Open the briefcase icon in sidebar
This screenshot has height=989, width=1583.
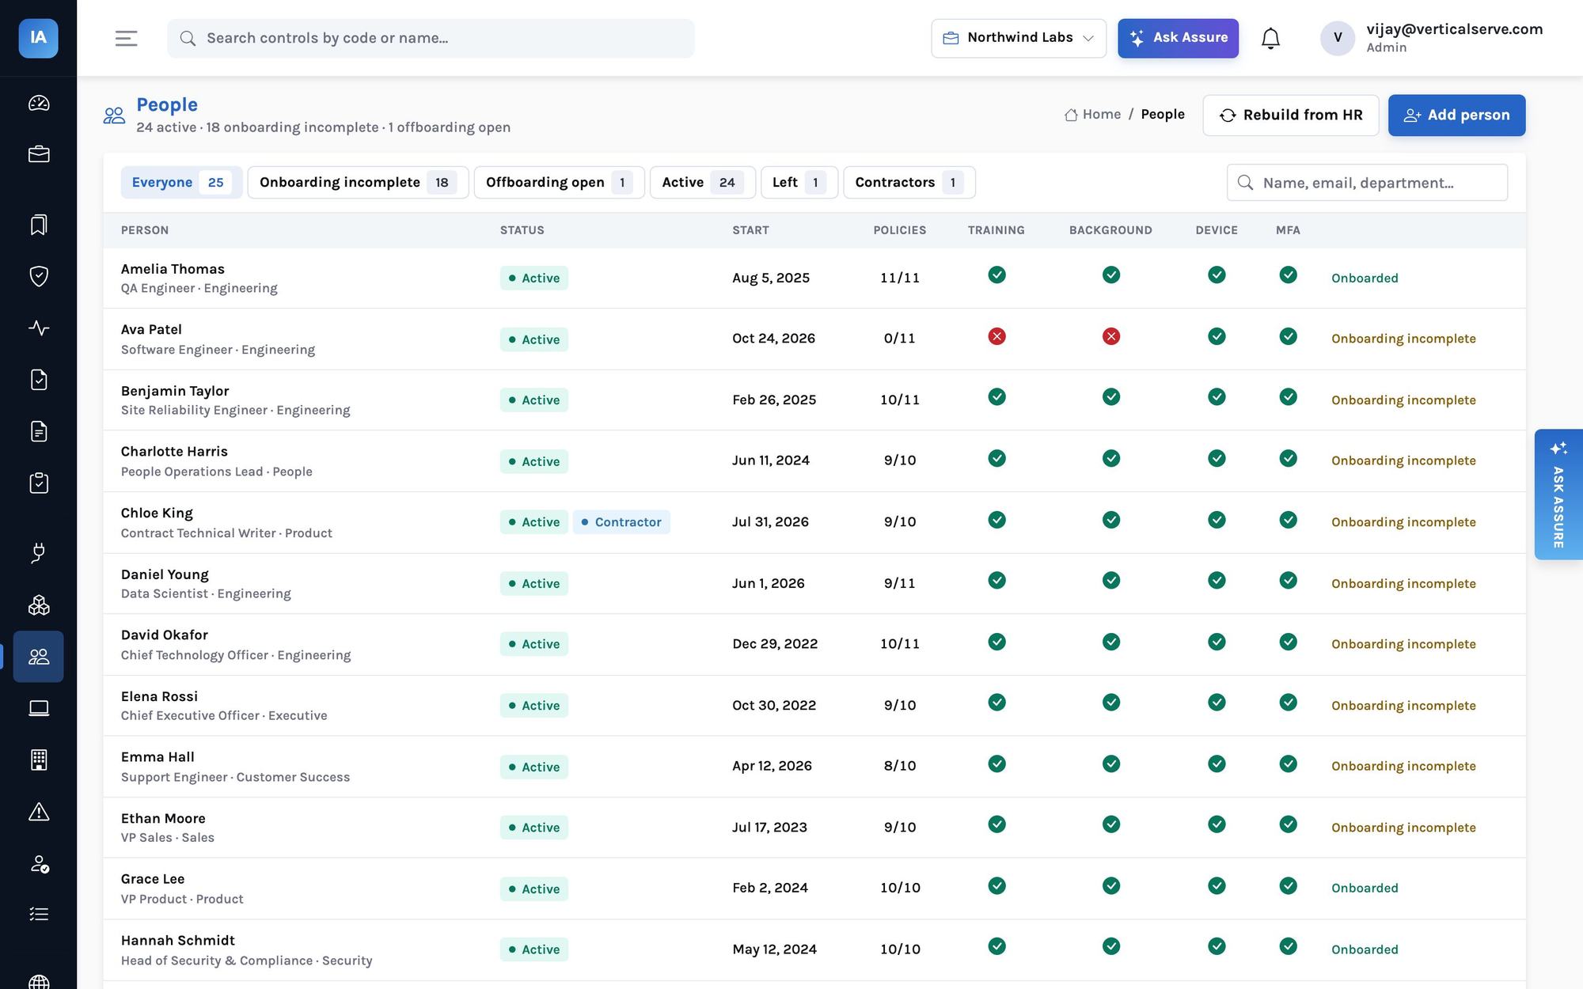(x=39, y=154)
